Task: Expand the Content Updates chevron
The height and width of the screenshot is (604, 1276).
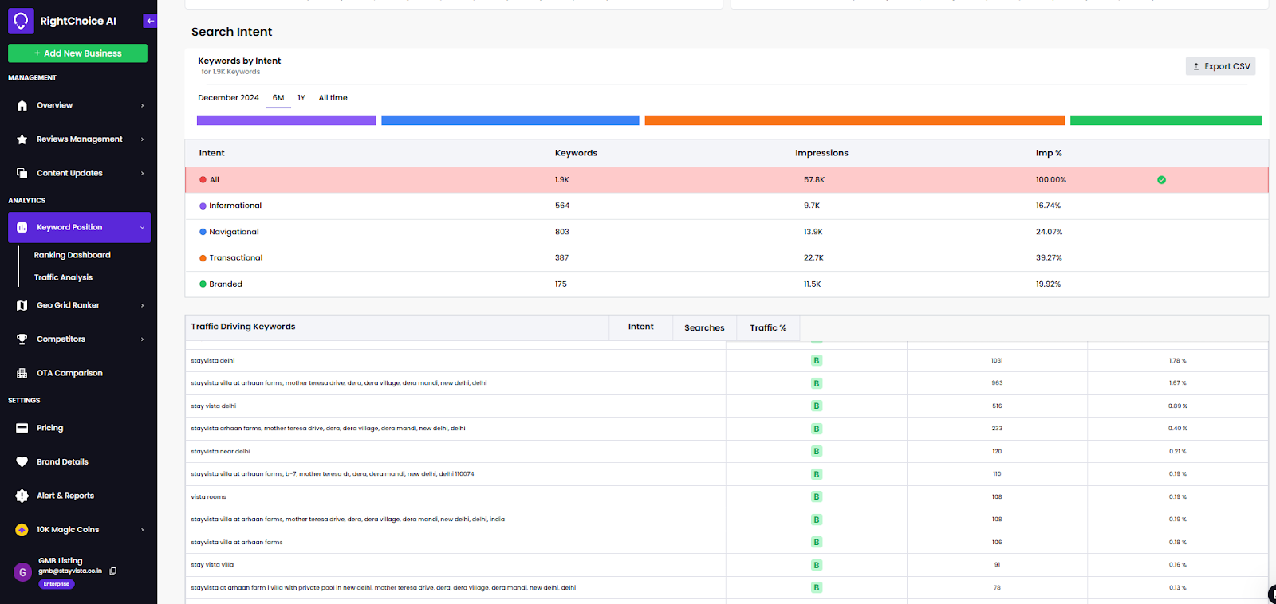Action: pyautogui.click(x=143, y=173)
